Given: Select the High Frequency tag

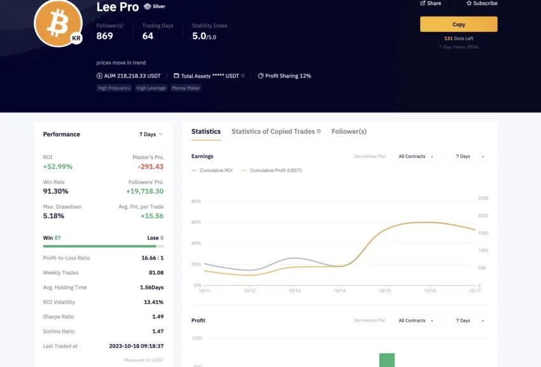Looking at the screenshot, I should (114, 88).
